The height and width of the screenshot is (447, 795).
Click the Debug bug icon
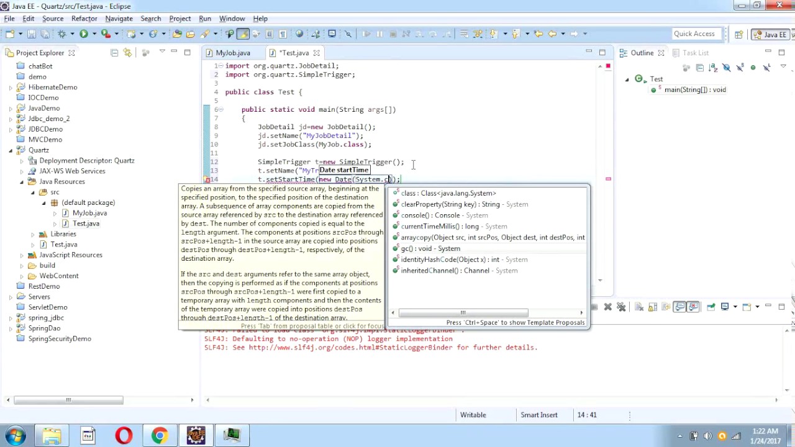click(62, 34)
